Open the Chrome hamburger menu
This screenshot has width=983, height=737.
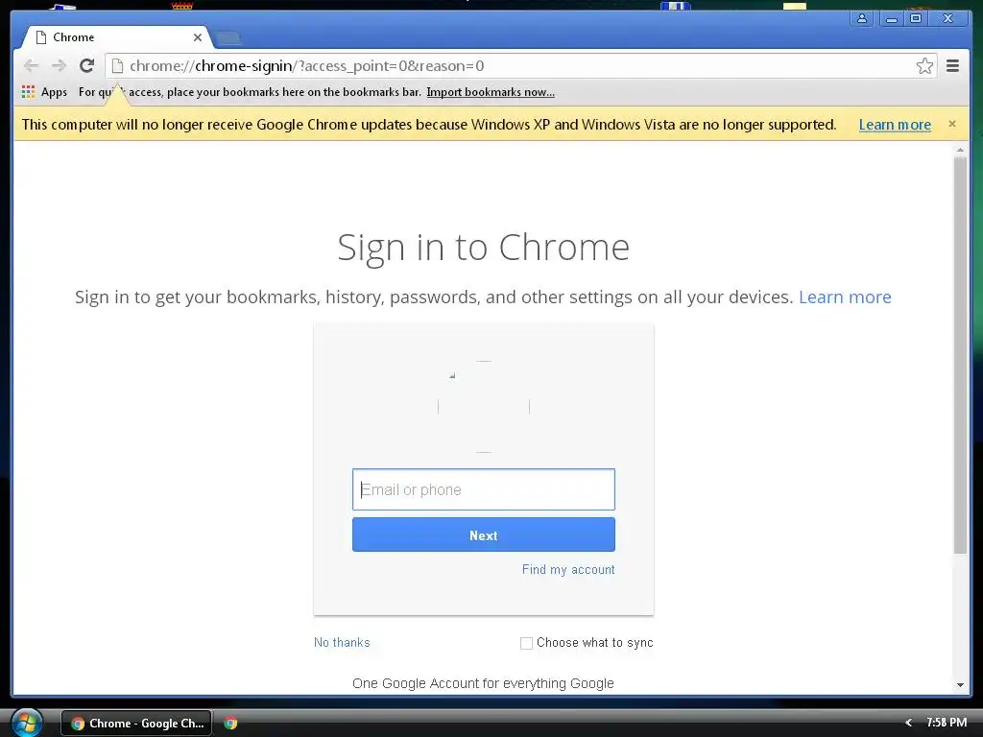tap(952, 66)
